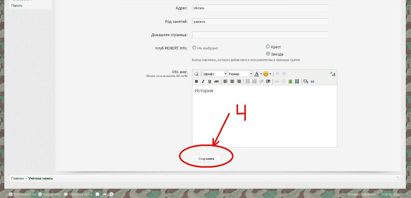Select the Звезда radio option
Image resolution: width=411 pixels, height=198 pixels.
(x=268, y=54)
